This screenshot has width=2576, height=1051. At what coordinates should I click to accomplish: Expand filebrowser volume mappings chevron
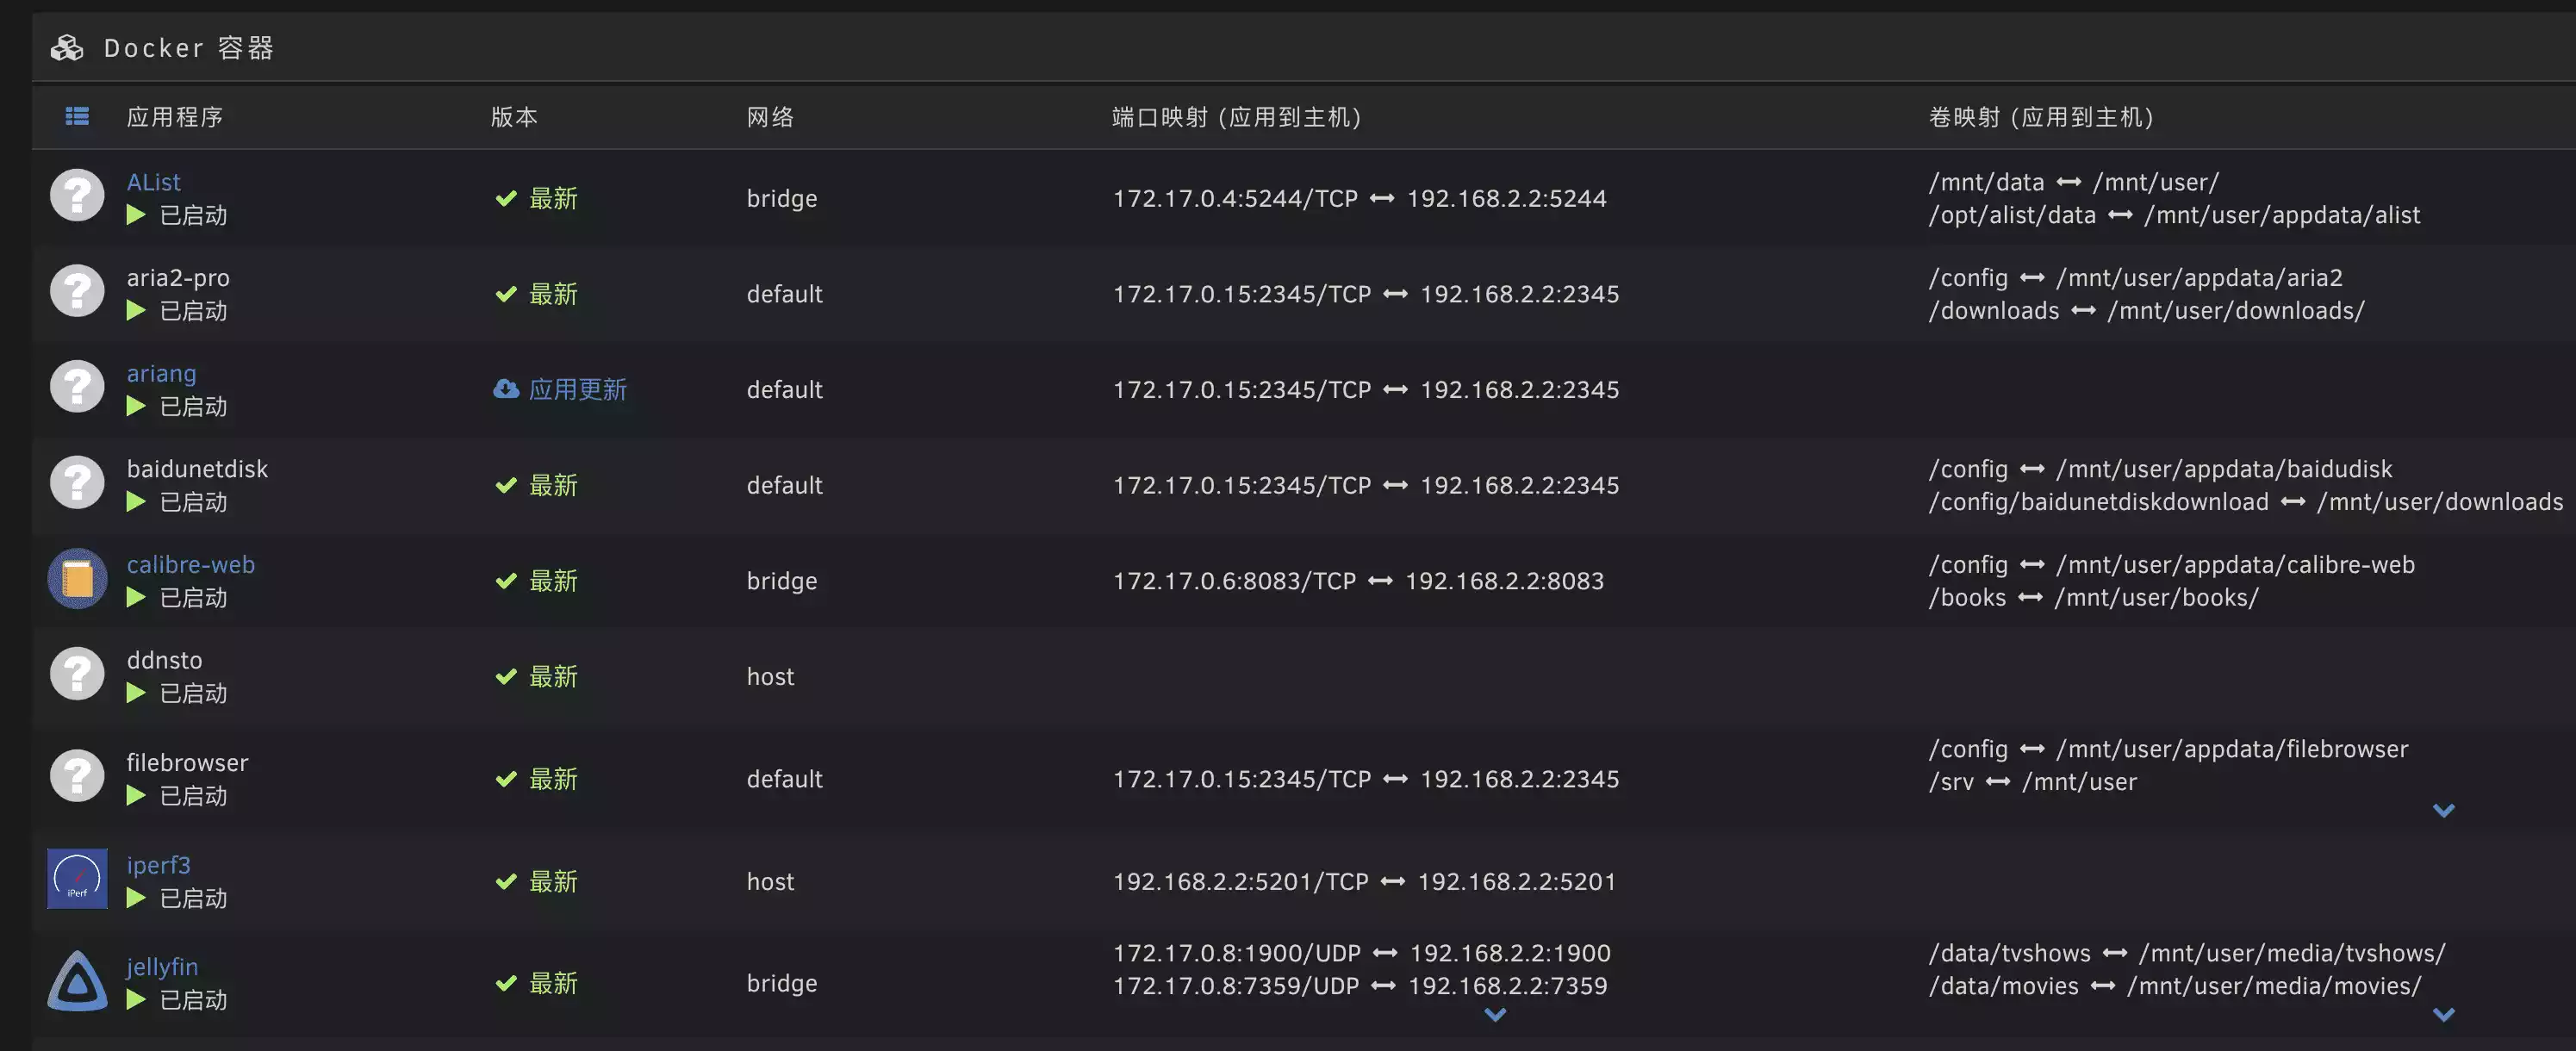click(x=2443, y=810)
